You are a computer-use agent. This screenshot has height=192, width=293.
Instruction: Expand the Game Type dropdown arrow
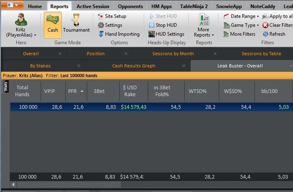click(x=258, y=25)
